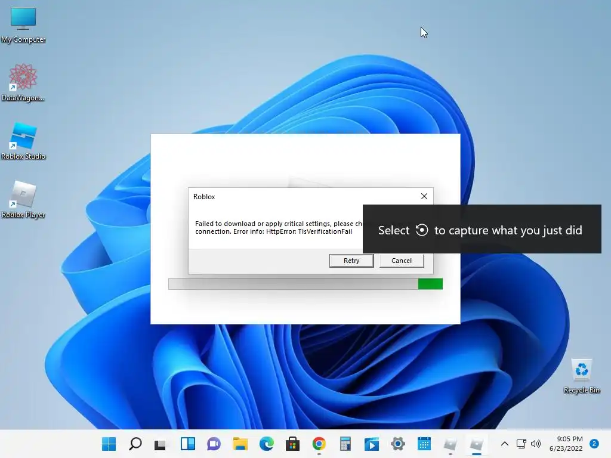Open the Widgets panel in the taskbar
The height and width of the screenshot is (458, 611).
(x=188, y=444)
